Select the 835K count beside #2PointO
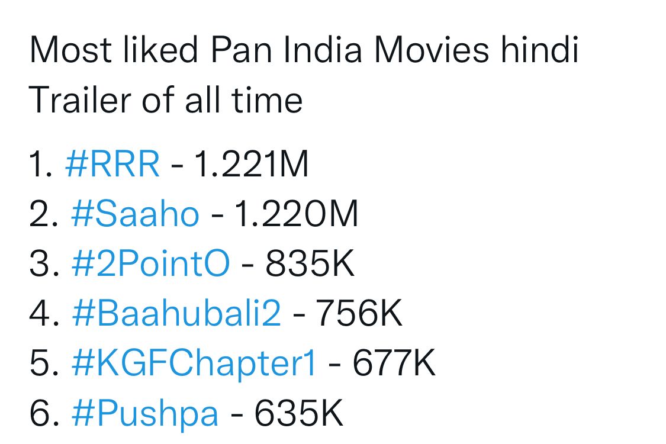Image resolution: width=666 pixels, height=444 pixels. point(310,264)
